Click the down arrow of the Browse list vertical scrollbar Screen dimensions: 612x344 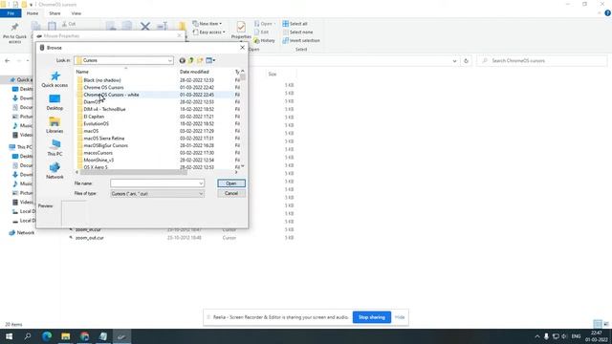pos(243,166)
